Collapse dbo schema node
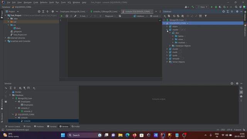The width and height of the screenshot is (247, 139). click(x=170, y=33)
